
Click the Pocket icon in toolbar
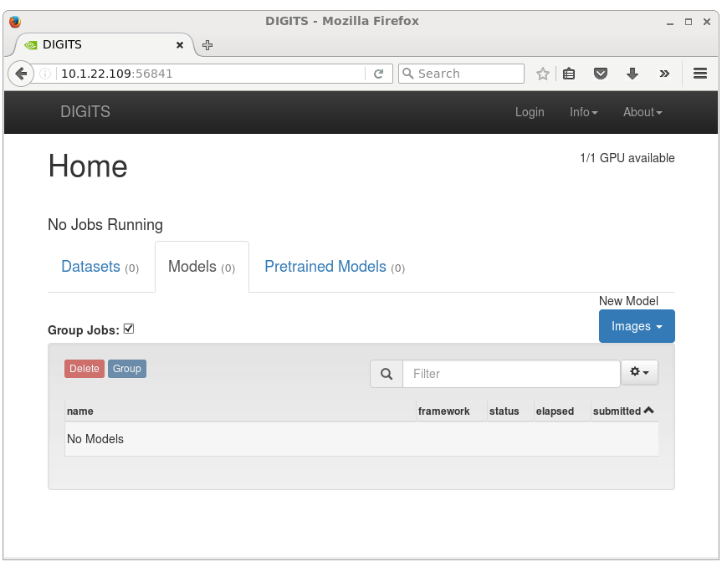pos(600,74)
